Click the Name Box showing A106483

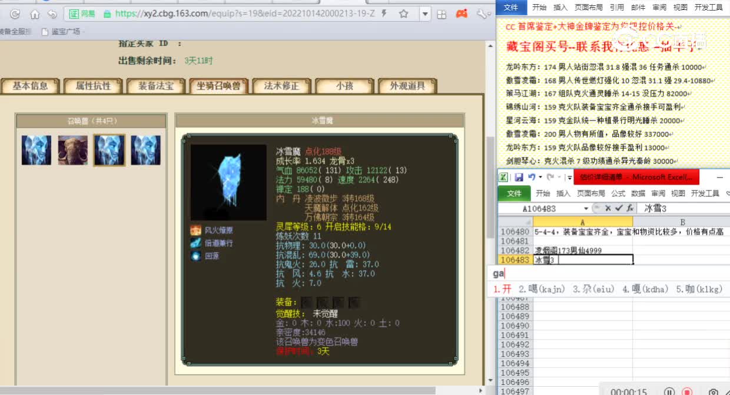(x=540, y=209)
